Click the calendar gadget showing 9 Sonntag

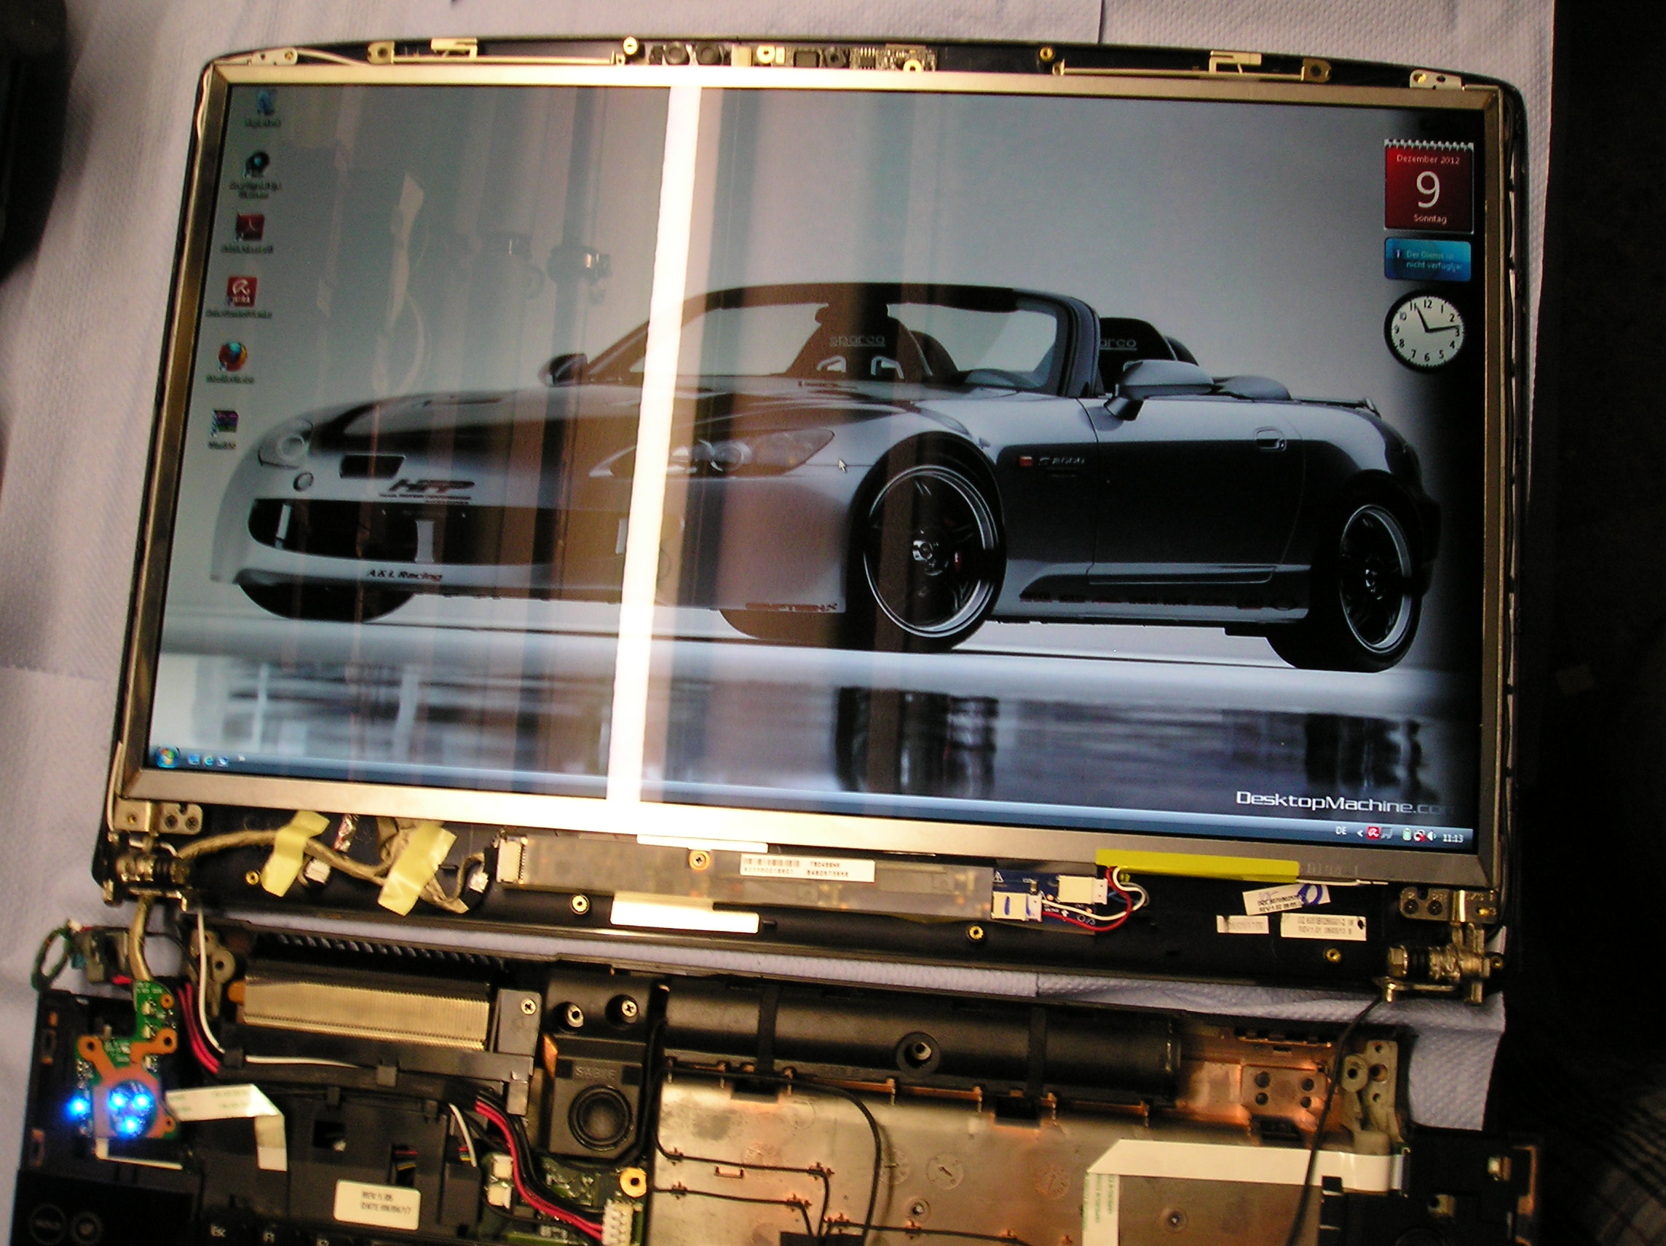(1428, 189)
